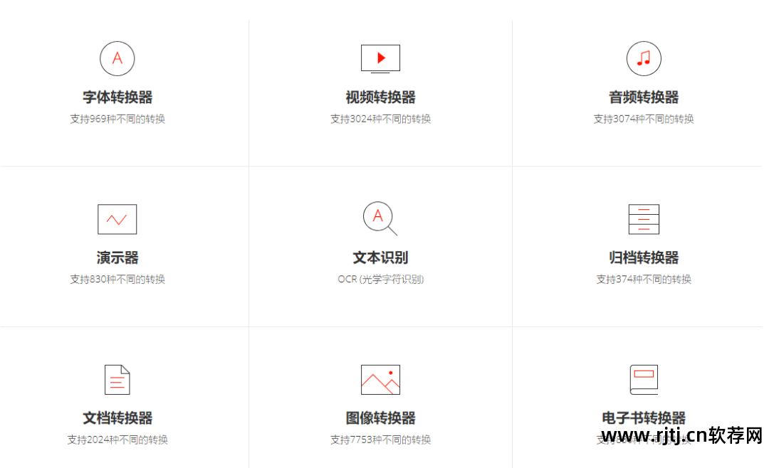Open 文本识别 OCR category

[x=380, y=258]
